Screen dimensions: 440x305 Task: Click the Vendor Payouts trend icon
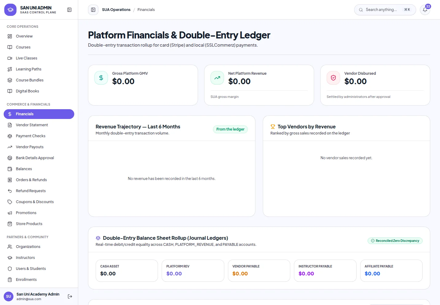(10, 147)
